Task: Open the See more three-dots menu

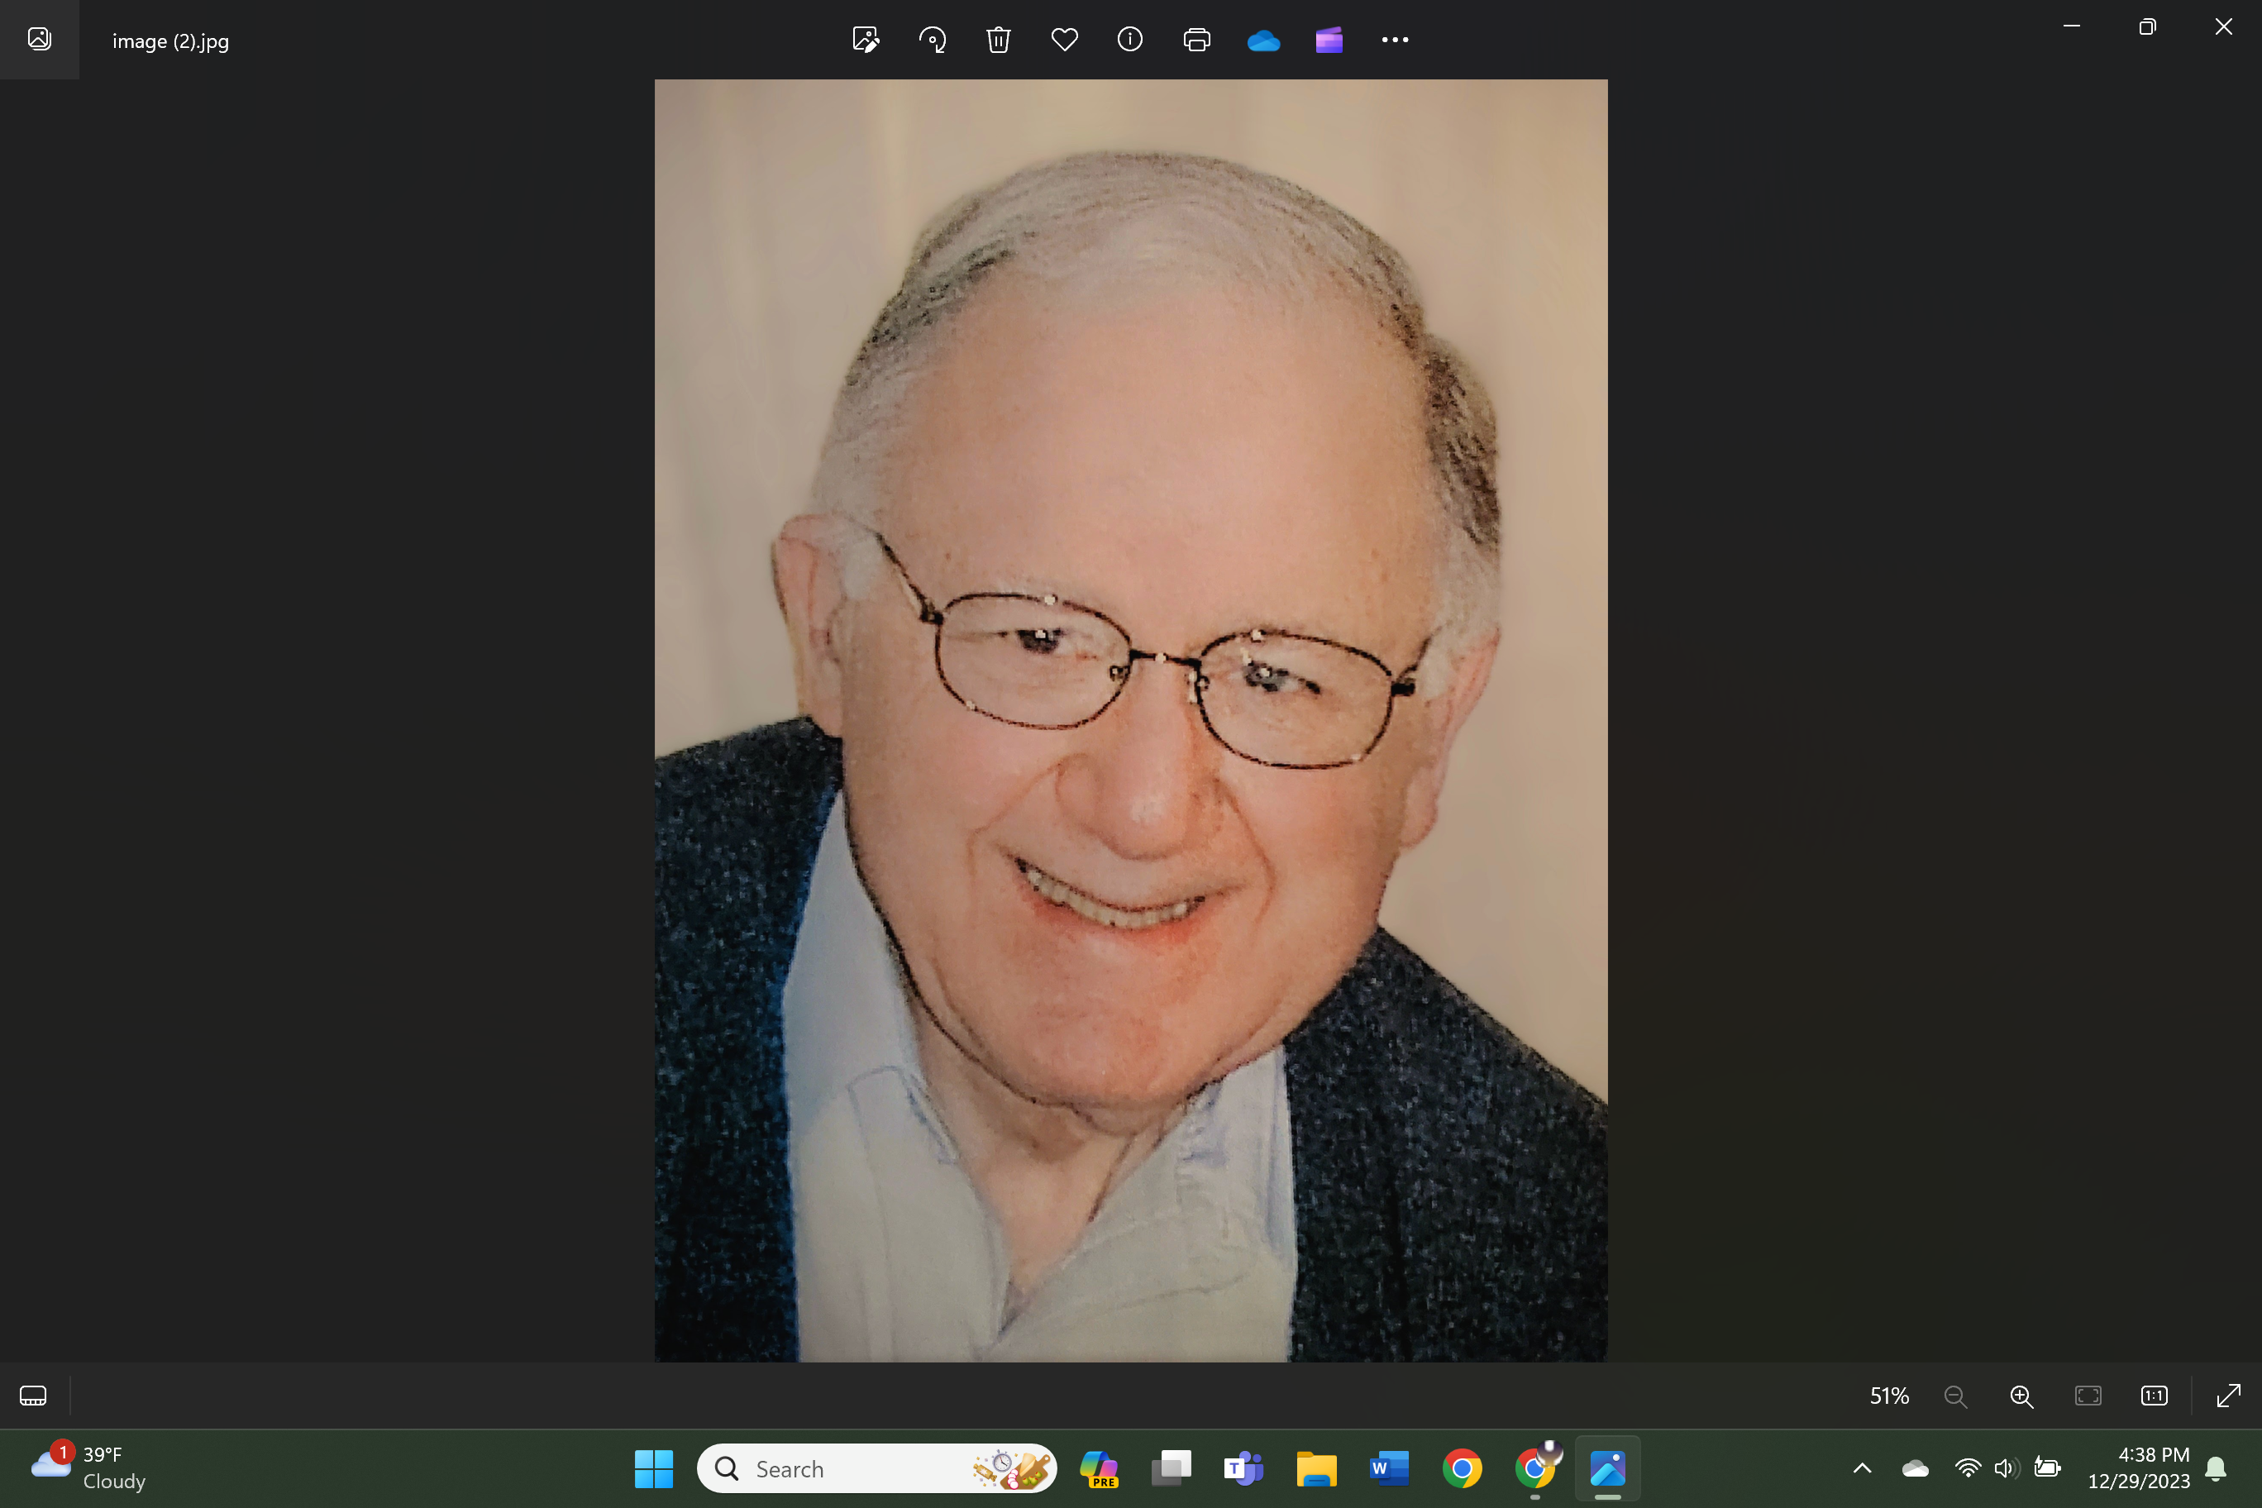Action: point(1395,40)
